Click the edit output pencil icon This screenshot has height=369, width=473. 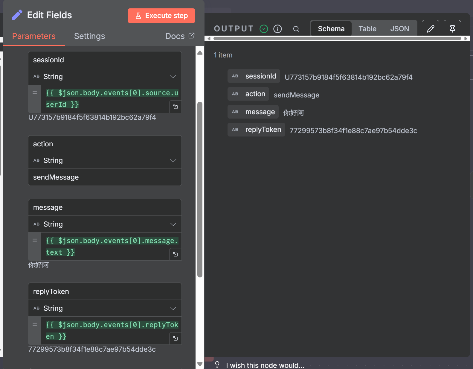point(430,29)
